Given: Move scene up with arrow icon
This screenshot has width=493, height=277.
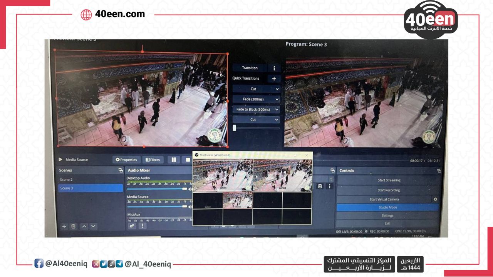Looking at the screenshot, I should 84,226.
